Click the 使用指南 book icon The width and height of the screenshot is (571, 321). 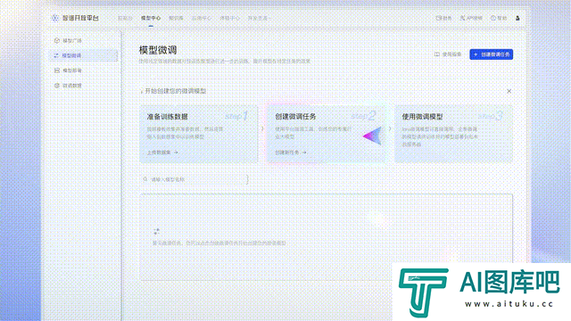pyautogui.click(x=437, y=54)
